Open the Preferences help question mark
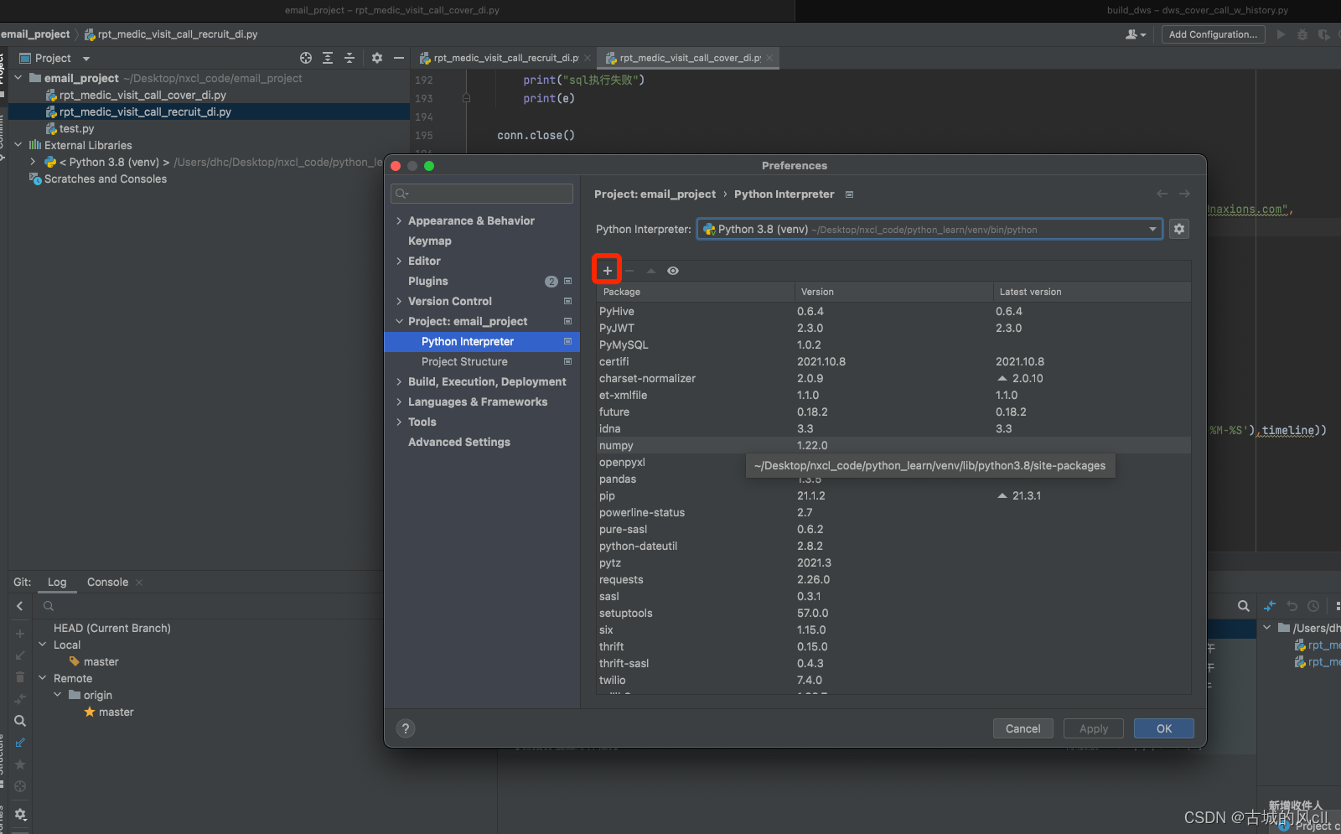Image resolution: width=1341 pixels, height=834 pixels. tap(406, 728)
